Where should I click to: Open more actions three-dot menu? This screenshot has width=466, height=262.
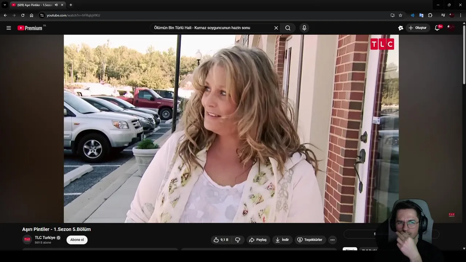[332, 240]
